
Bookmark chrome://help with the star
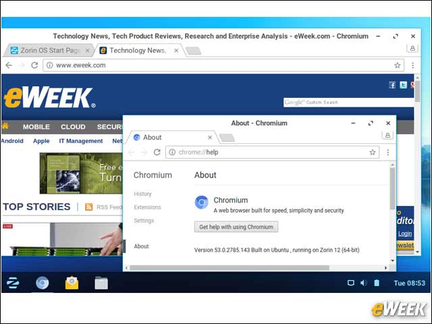point(372,152)
